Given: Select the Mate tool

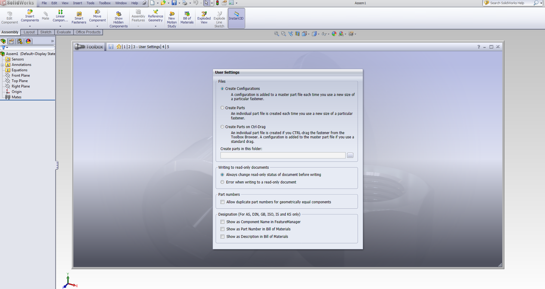Looking at the screenshot, I should 45,16.
